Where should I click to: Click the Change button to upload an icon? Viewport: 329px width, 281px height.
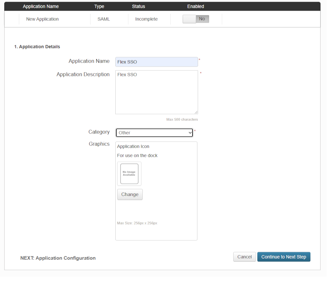click(130, 194)
